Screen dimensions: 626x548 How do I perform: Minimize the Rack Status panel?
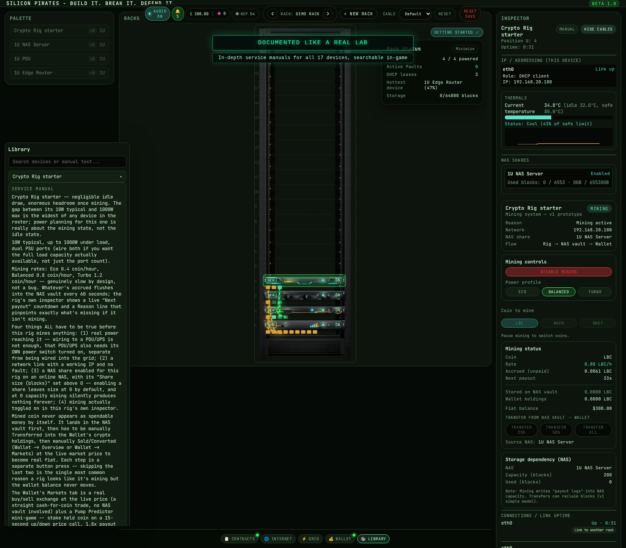click(x=465, y=49)
